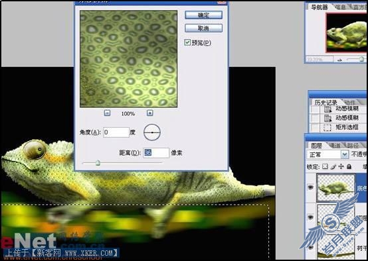Image resolution: width=368 pixels, height=261 pixels.
Task: Click the zoom out minus button under preview
Action: tap(107, 113)
